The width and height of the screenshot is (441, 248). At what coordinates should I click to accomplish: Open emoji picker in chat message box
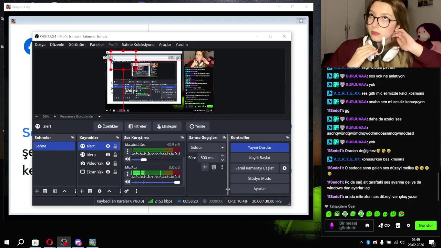tap(367, 226)
